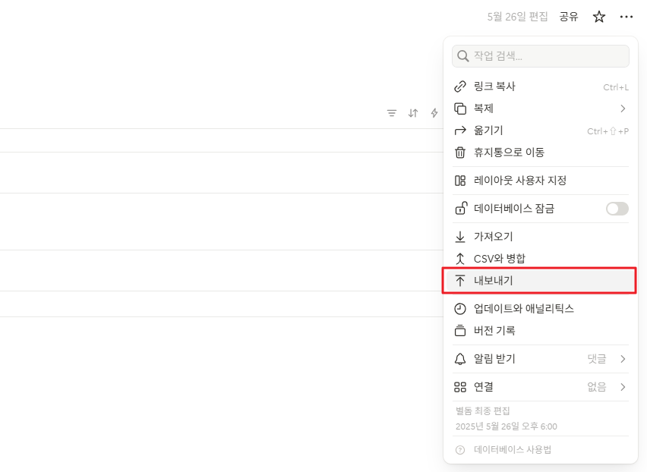Click the bell icon next to 알림 받기
Image resolution: width=647 pixels, height=472 pixels.
coord(460,359)
